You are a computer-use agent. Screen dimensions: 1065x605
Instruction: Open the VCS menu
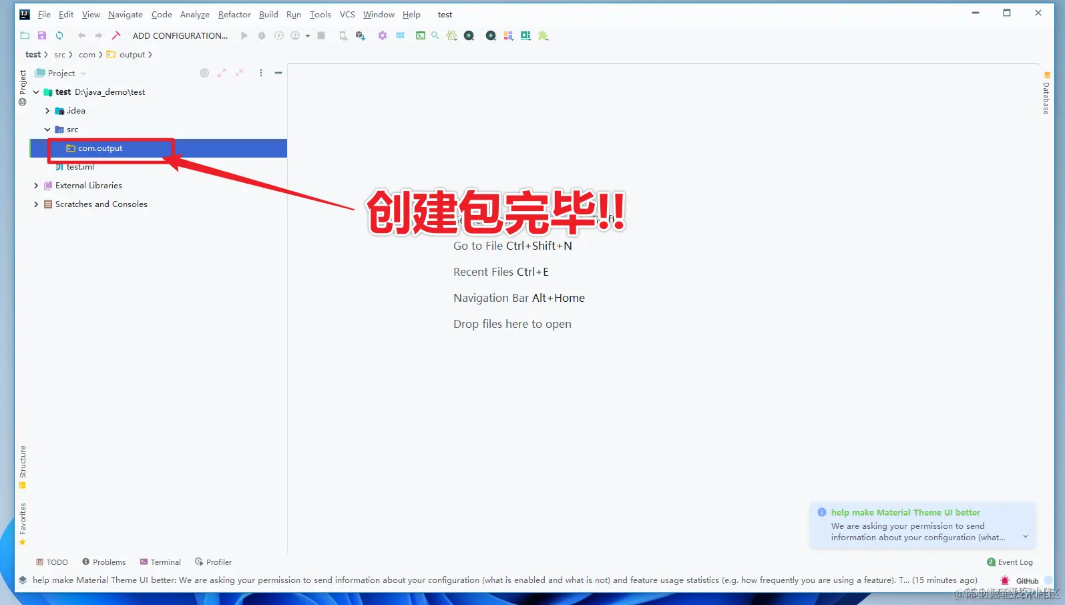tap(347, 14)
